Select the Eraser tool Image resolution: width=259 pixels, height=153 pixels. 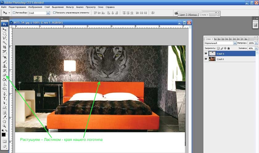click(x=5, y=75)
